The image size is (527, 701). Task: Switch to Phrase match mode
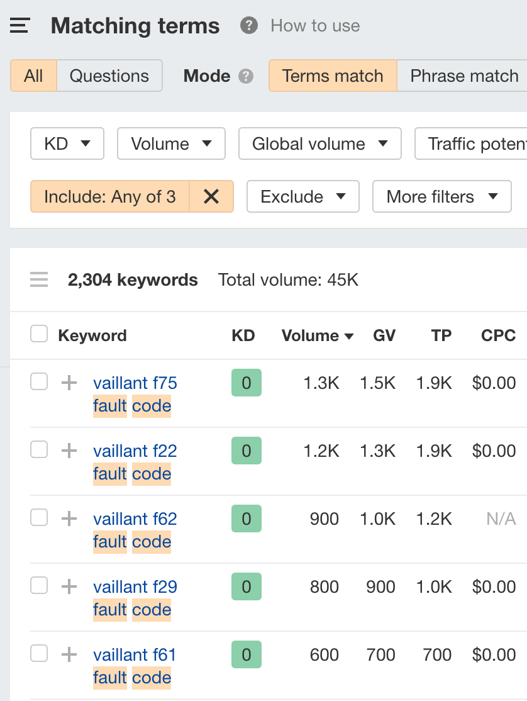[463, 76]
